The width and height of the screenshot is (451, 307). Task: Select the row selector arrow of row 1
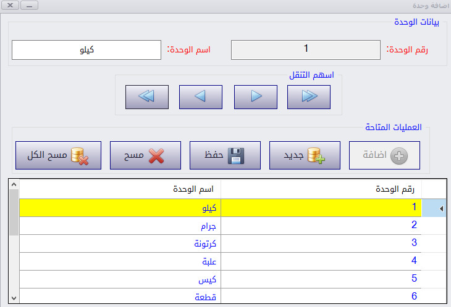tap(434, 208)
